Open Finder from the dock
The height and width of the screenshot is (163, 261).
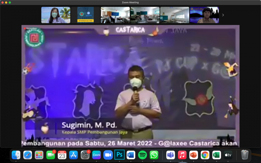click(x=16, y=155)
